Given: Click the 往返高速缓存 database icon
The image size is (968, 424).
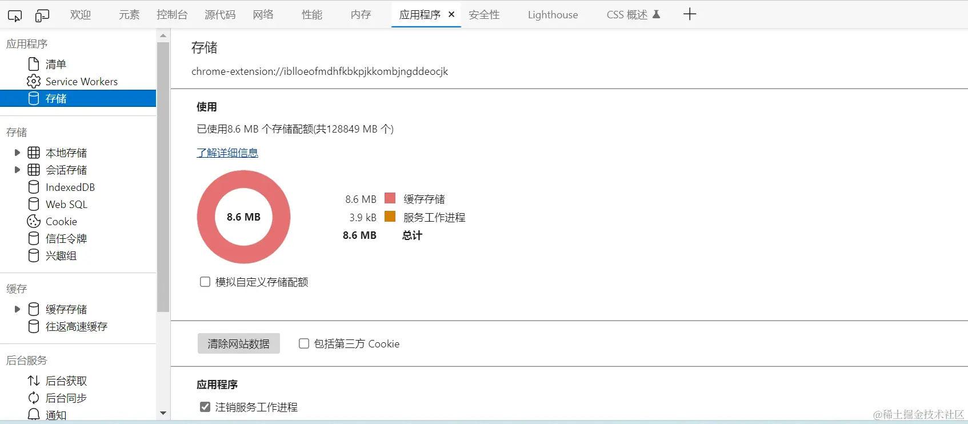Looking at the screenshot, I should point(34,326).
